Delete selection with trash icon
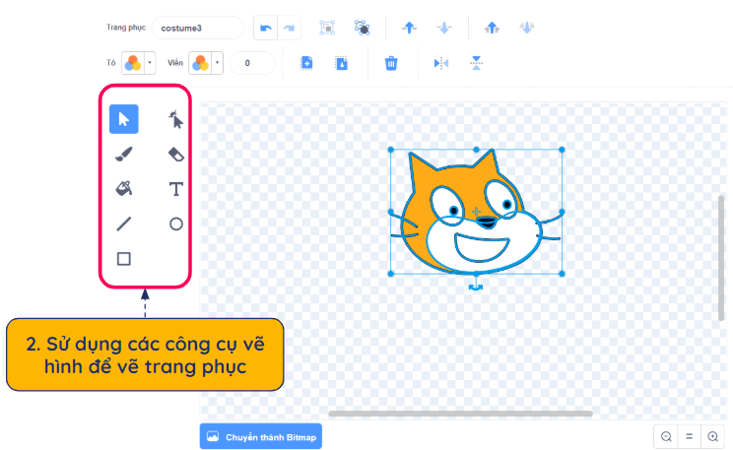This screenshot has height=450, width=733. click(x=391, y=63)
